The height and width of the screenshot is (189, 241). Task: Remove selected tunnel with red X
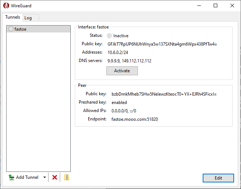tap(55, 177)
